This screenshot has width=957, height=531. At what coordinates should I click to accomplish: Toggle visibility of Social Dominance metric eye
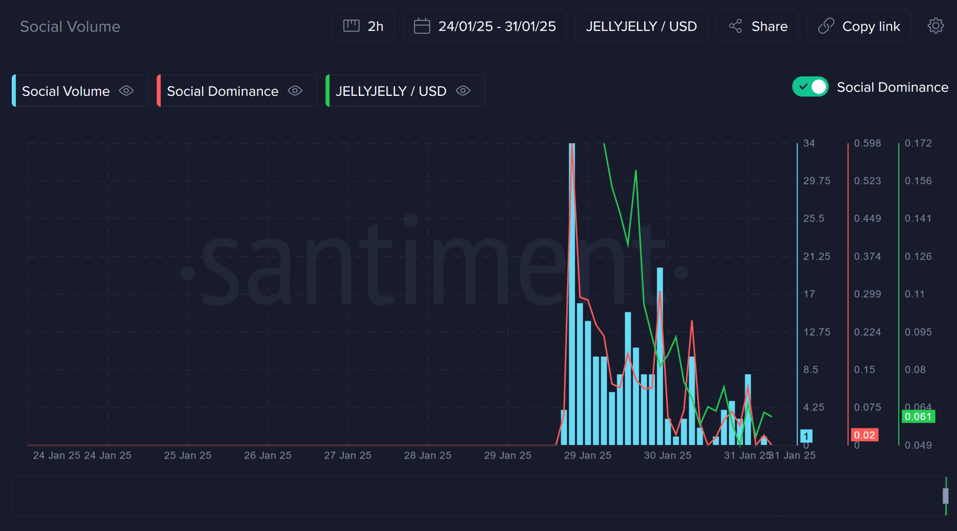(x=295, y=91)
